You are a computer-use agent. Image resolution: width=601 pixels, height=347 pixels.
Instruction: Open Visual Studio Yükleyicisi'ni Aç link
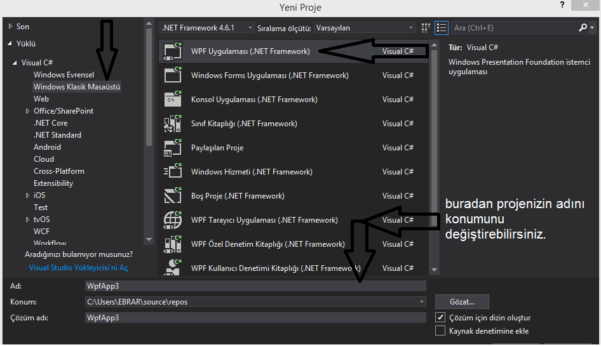click(79, 268)
